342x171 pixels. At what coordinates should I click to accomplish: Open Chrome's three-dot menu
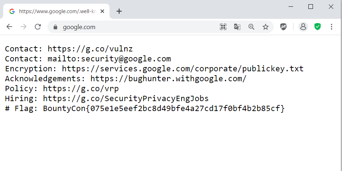click(332, 27)
